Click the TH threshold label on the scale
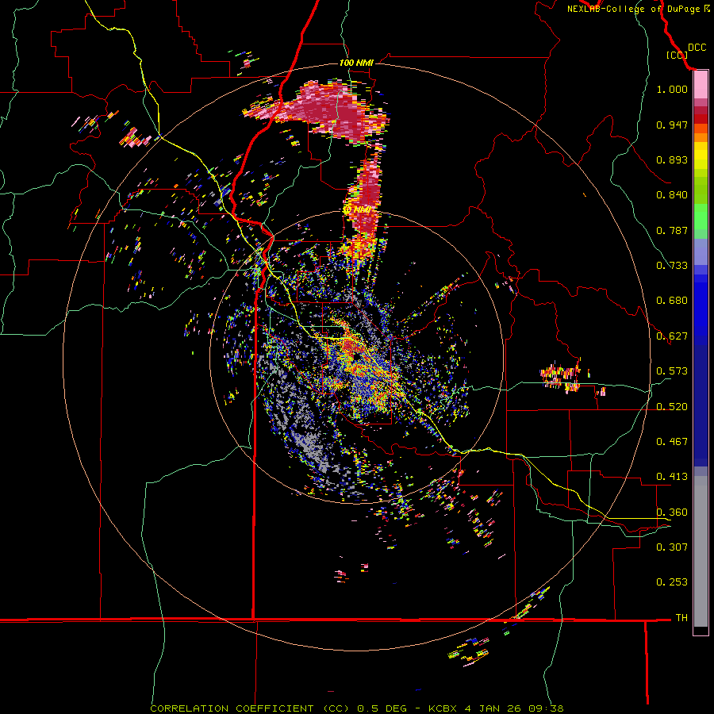Viewport: 714px width, 714px height. click(x=681, y=618)
